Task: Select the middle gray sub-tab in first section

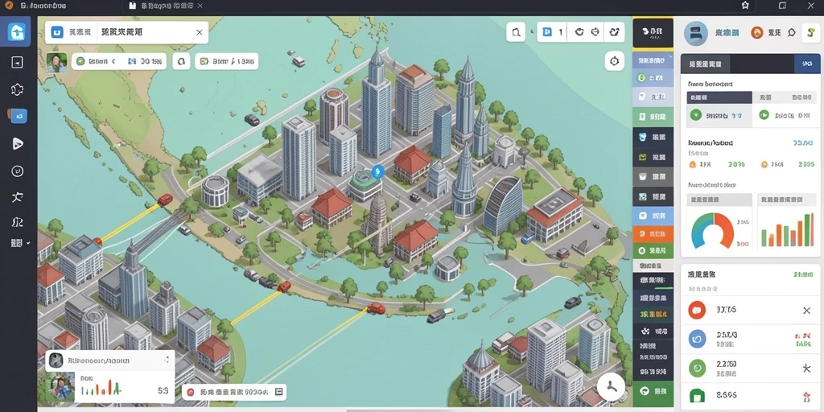Action: [x=766, y=97]
